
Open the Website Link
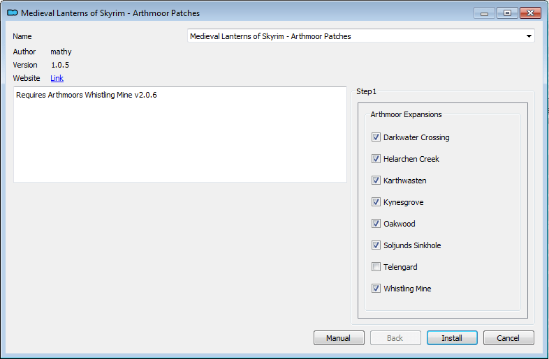click(x=57, y=78)
